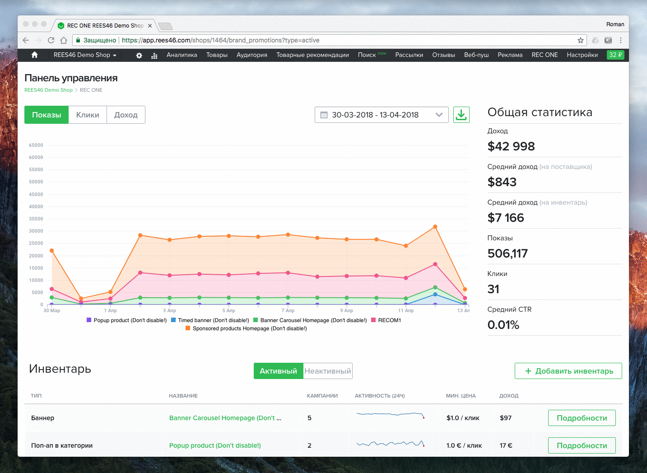Open the date range dropdown
647x473 pixels.
(x=382, y=115)
